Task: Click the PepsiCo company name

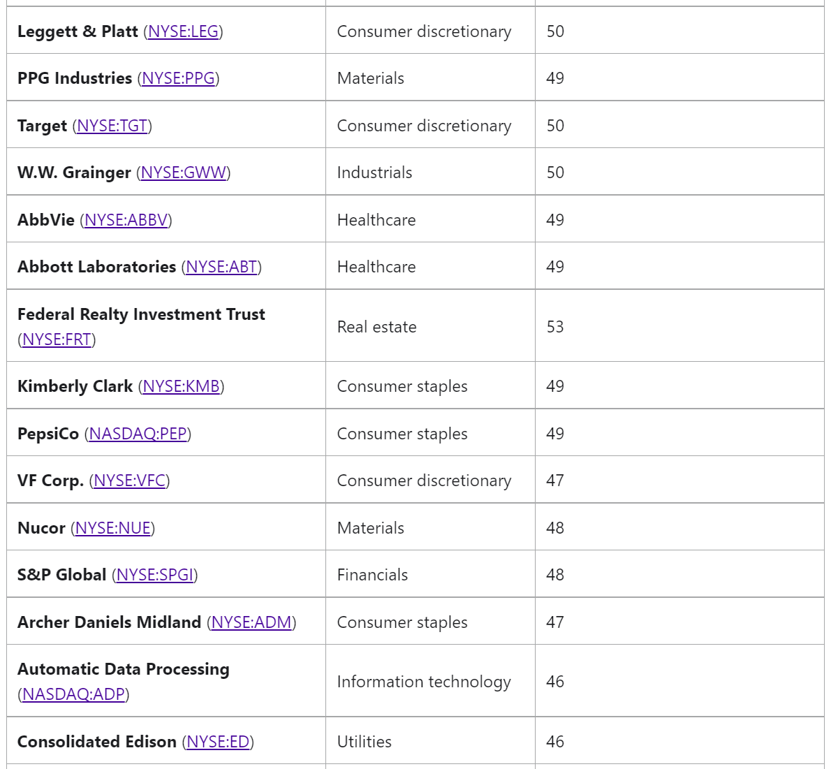Action: click(x=48, y=434)
